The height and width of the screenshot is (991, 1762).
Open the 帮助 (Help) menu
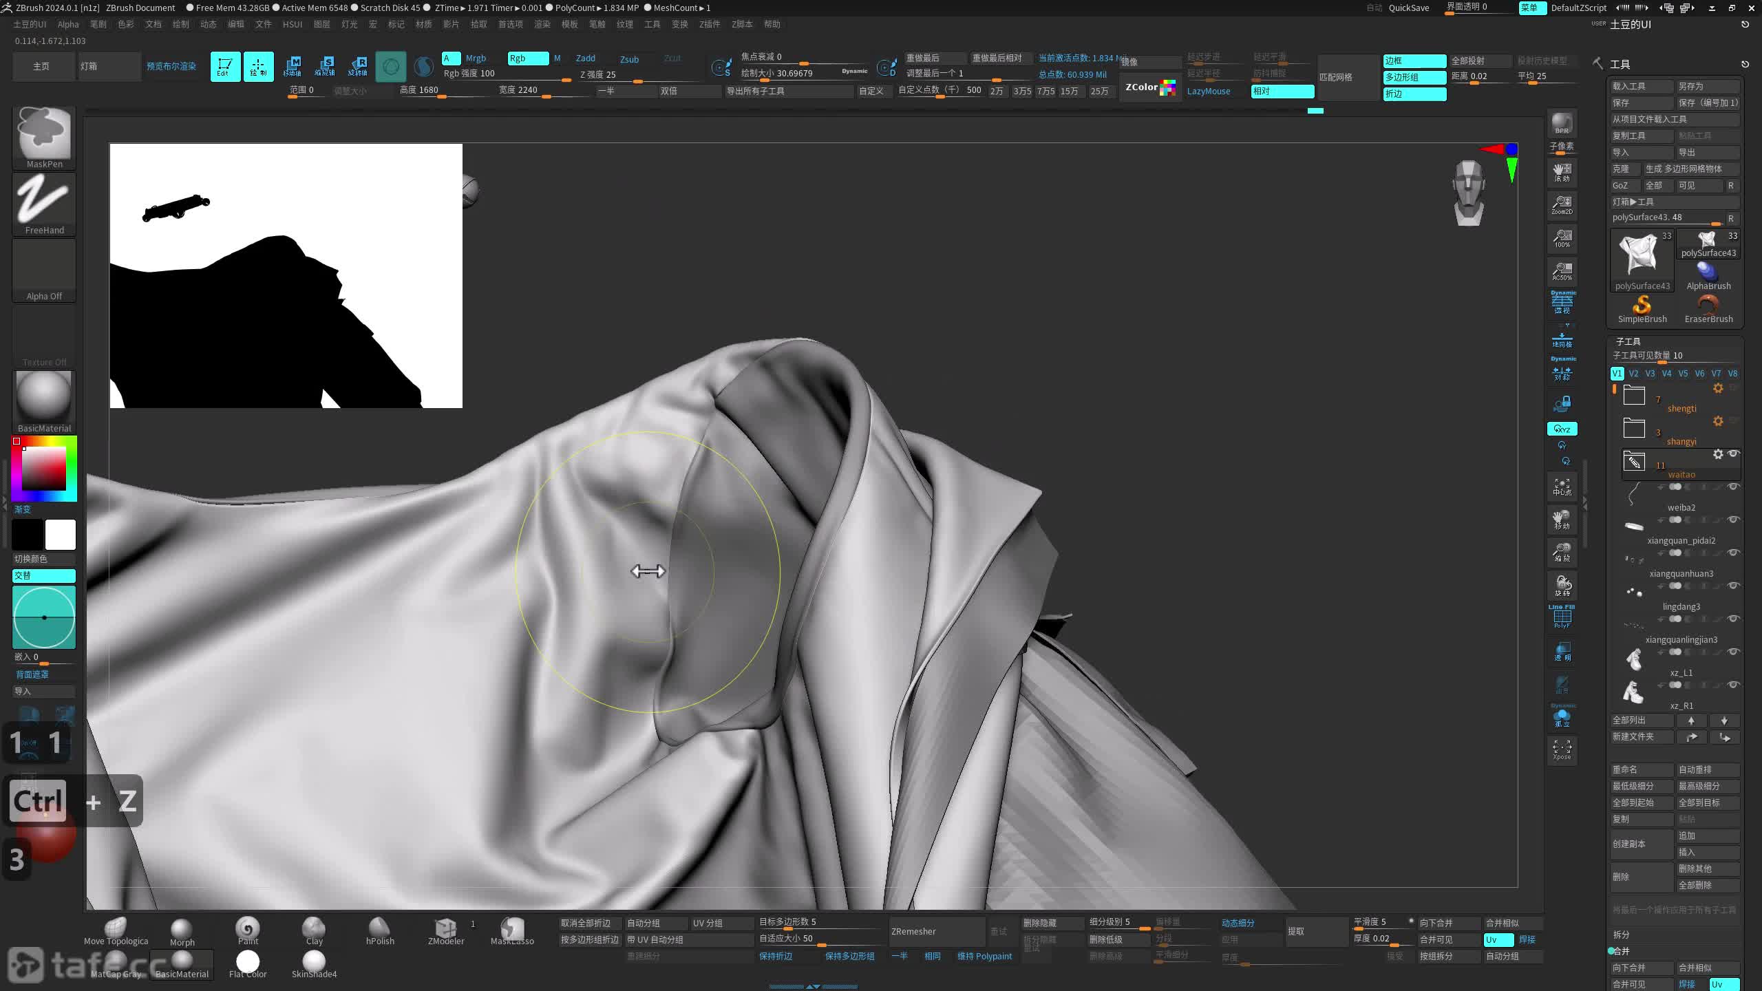[x=772, y=24]
